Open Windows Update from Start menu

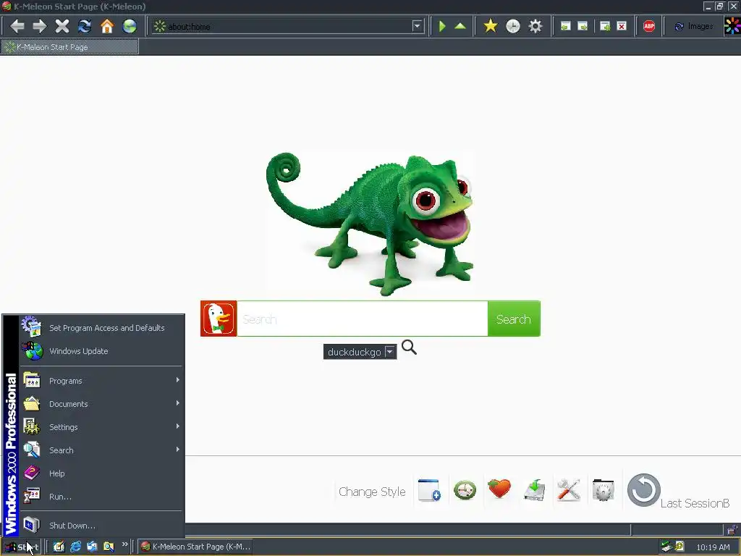[101, 351]
